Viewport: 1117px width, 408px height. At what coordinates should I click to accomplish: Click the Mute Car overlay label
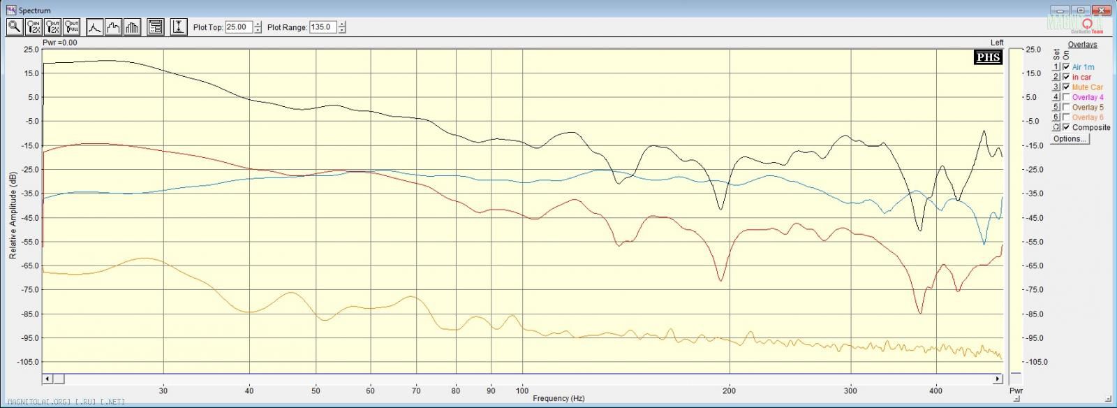point(1088,87)
